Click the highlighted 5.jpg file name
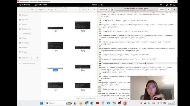Viewport: 190px width, 106px height. pyautogui.click(x=55, y=70)
